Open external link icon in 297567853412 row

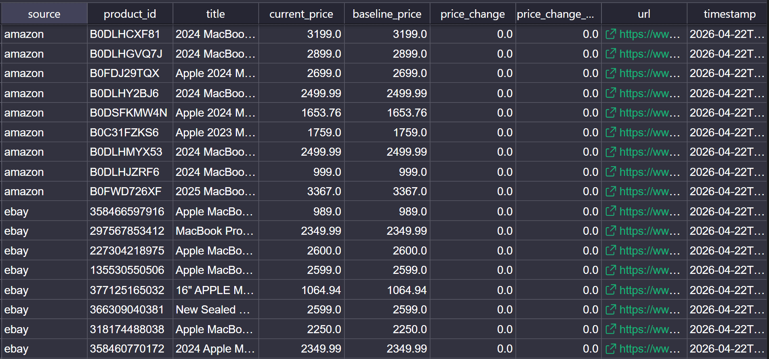point(611,231)
